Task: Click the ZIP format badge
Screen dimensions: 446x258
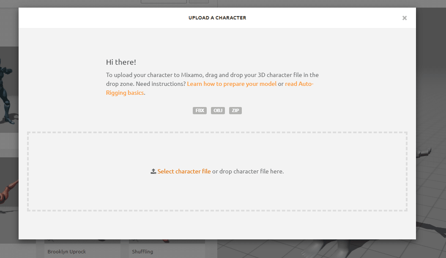Action: [x=235, y=110]
